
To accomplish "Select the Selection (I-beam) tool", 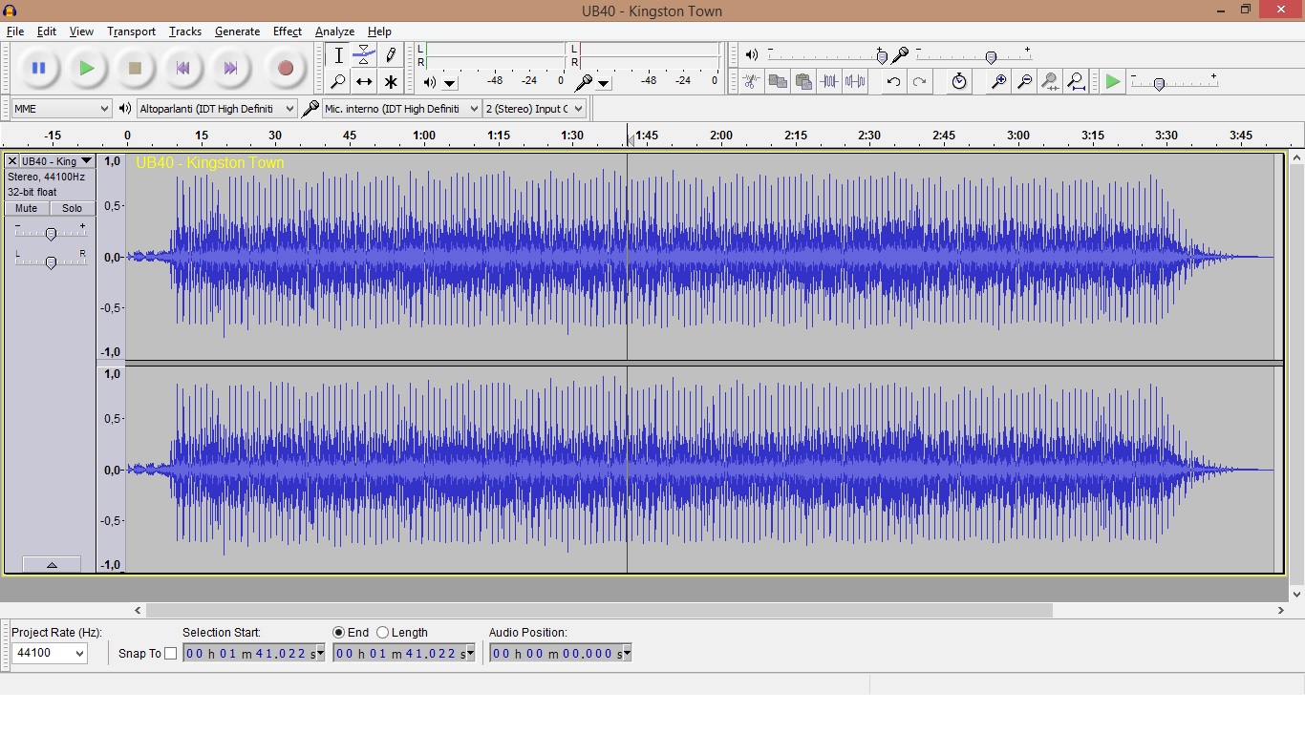I will click(338, 55).
